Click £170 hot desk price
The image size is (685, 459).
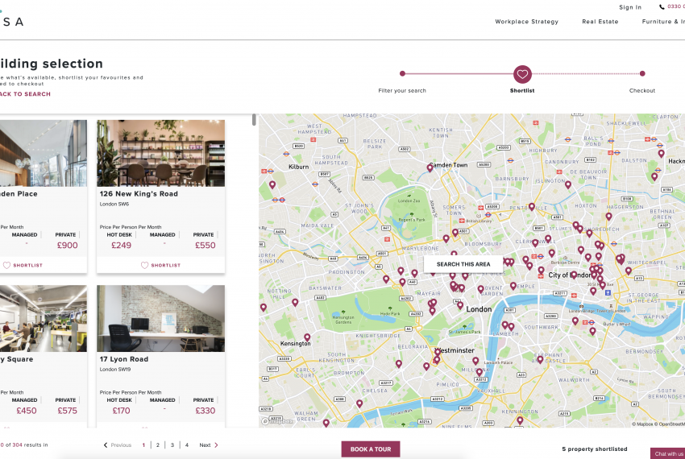[121, 411]
